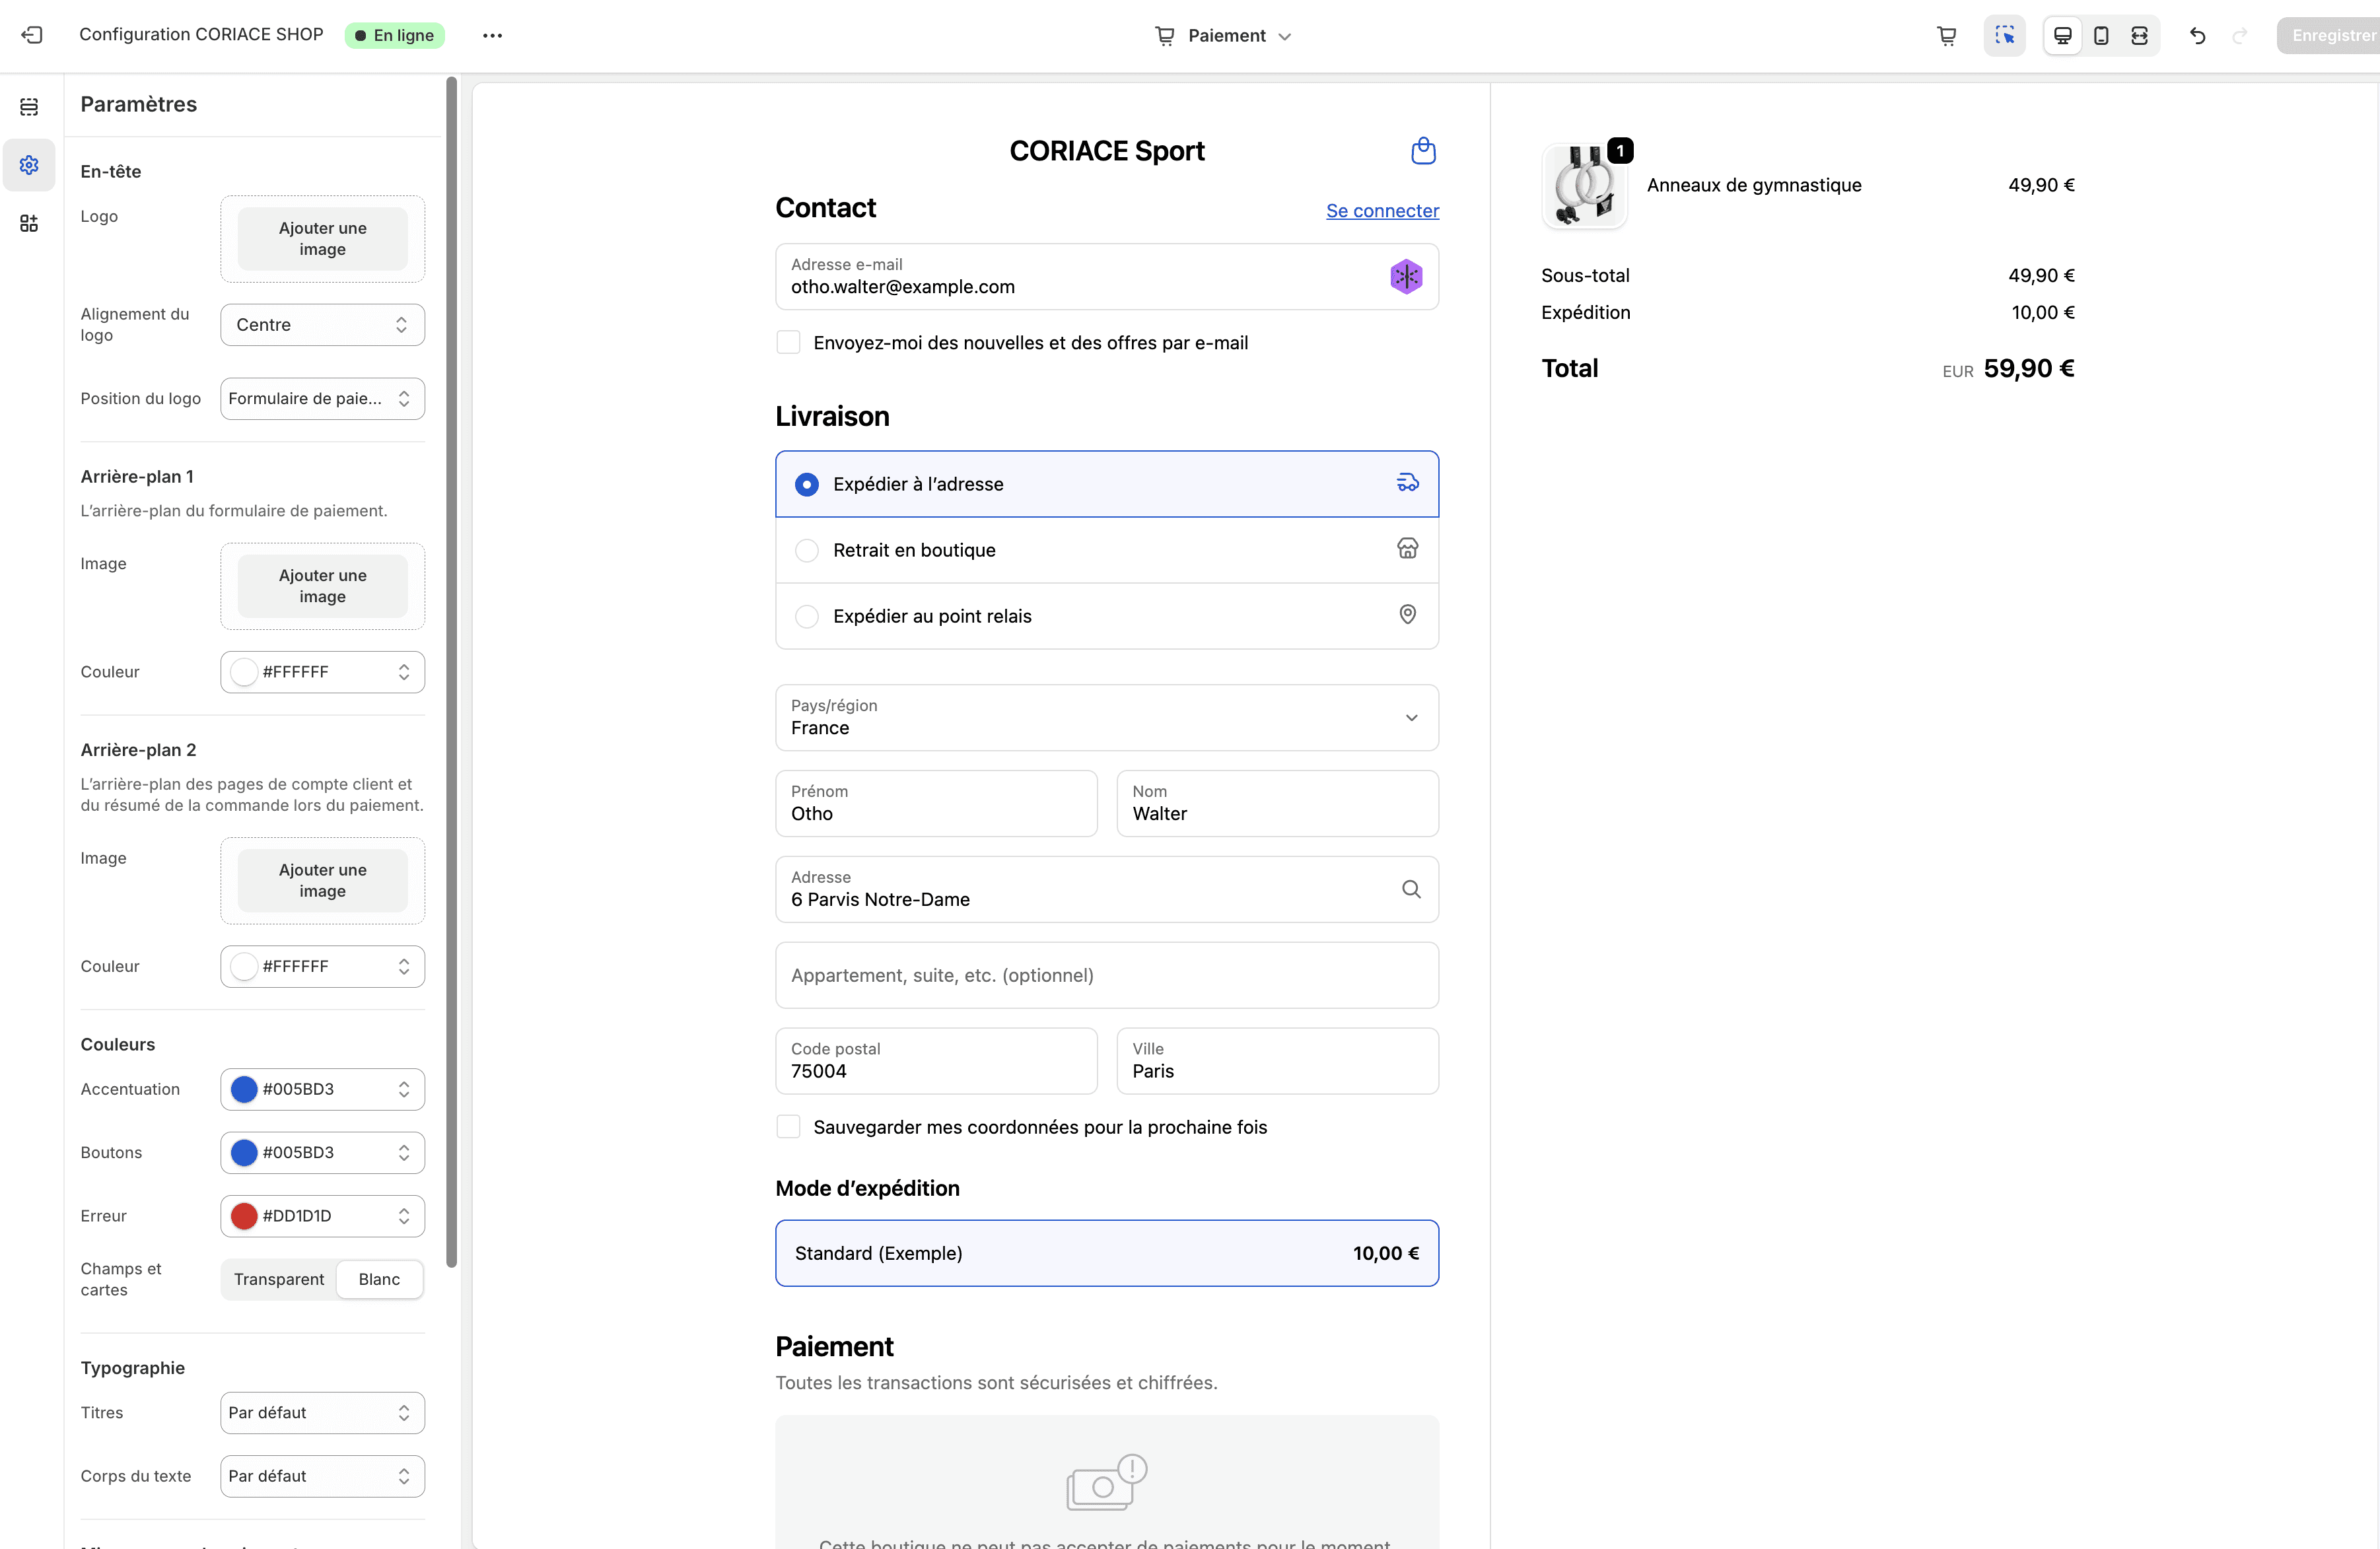Screen dimensions: 2380x1549
Task: Check the newsletter offers by e-mail checkbox
Action: tap(788, 343)
